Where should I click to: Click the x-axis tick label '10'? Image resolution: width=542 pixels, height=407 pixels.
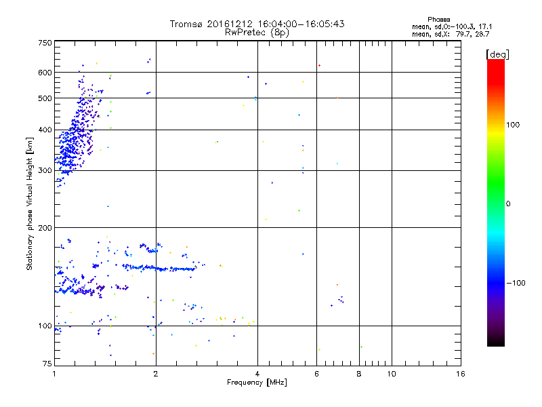pyautogui.click(x=392, y=374)
